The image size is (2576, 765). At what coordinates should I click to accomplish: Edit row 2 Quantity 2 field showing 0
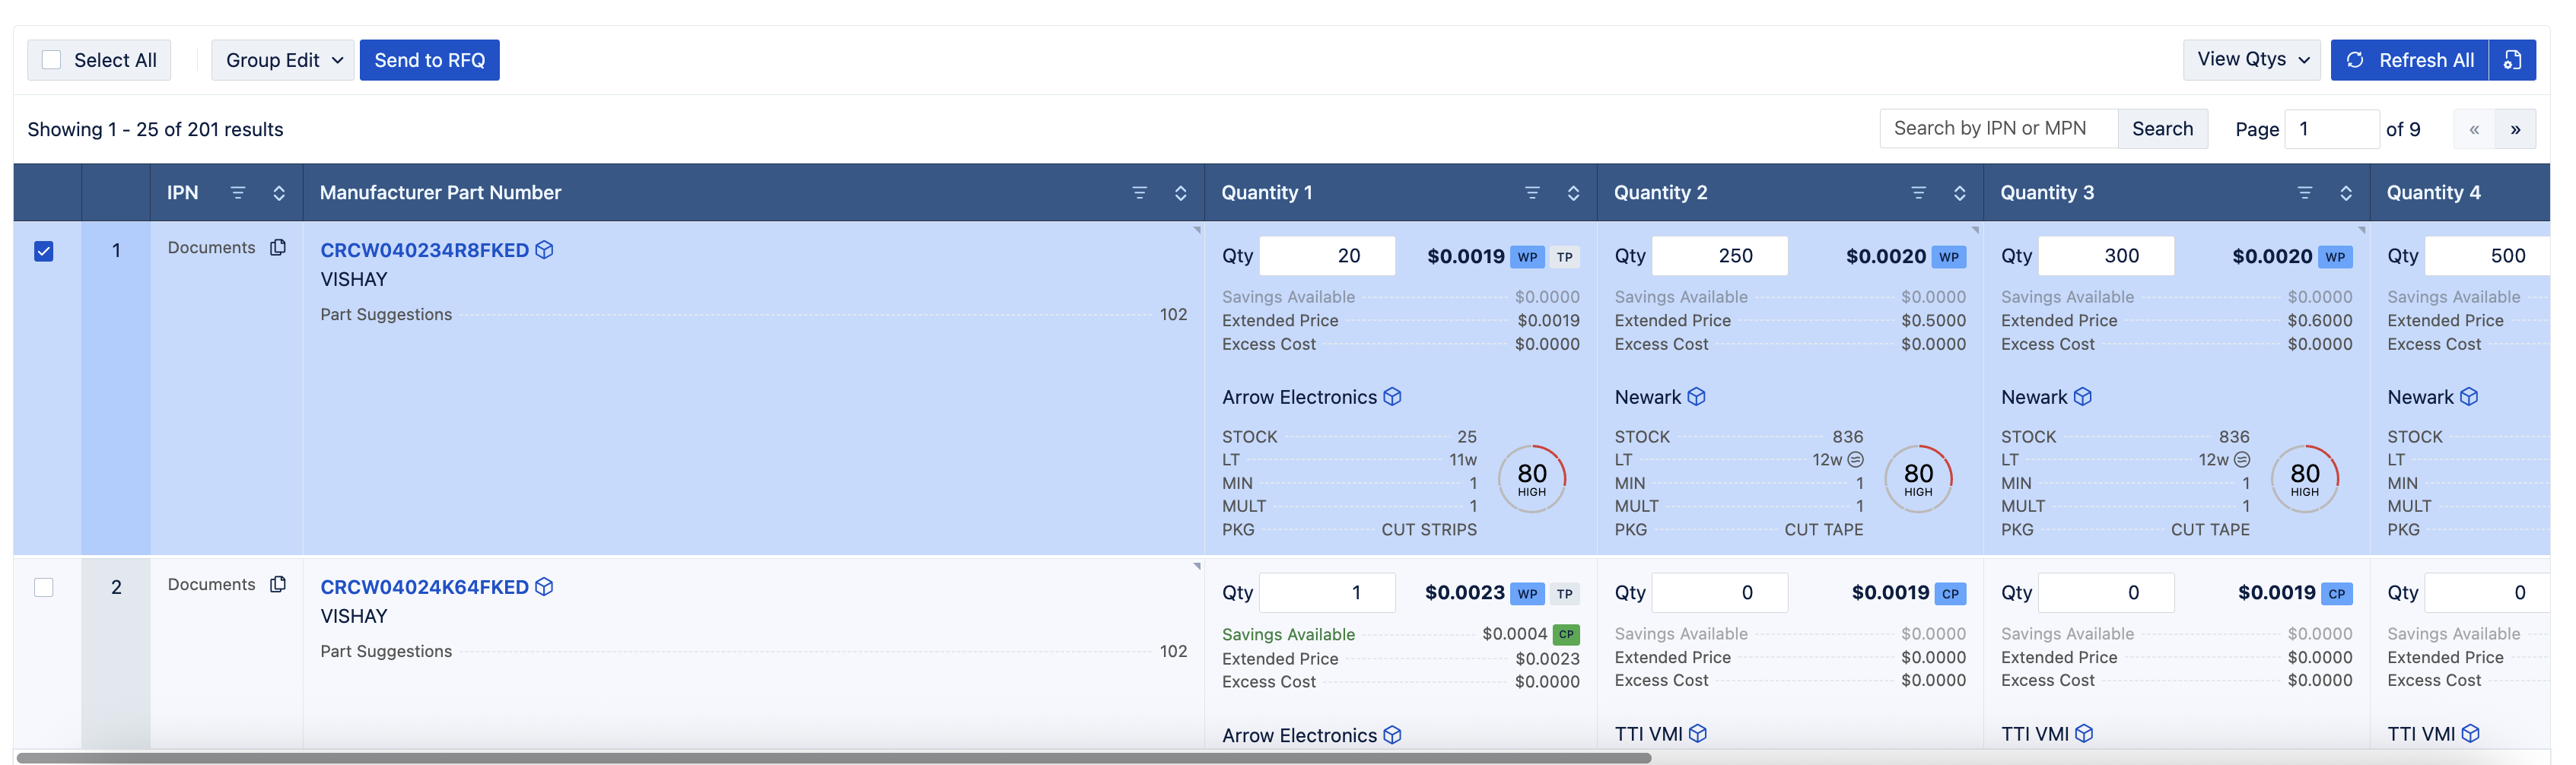[x=1719, y=593]
